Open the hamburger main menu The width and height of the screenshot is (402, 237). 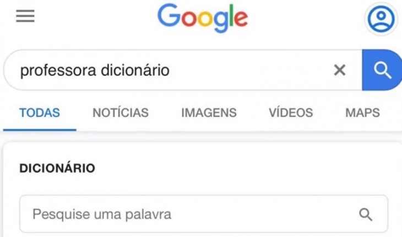tap(25, 17)
